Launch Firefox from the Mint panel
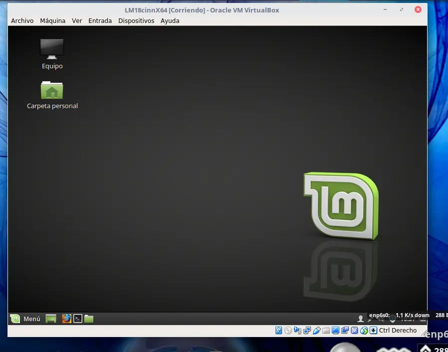The height and width of the screenshot is (352, 448). point(66,319)
